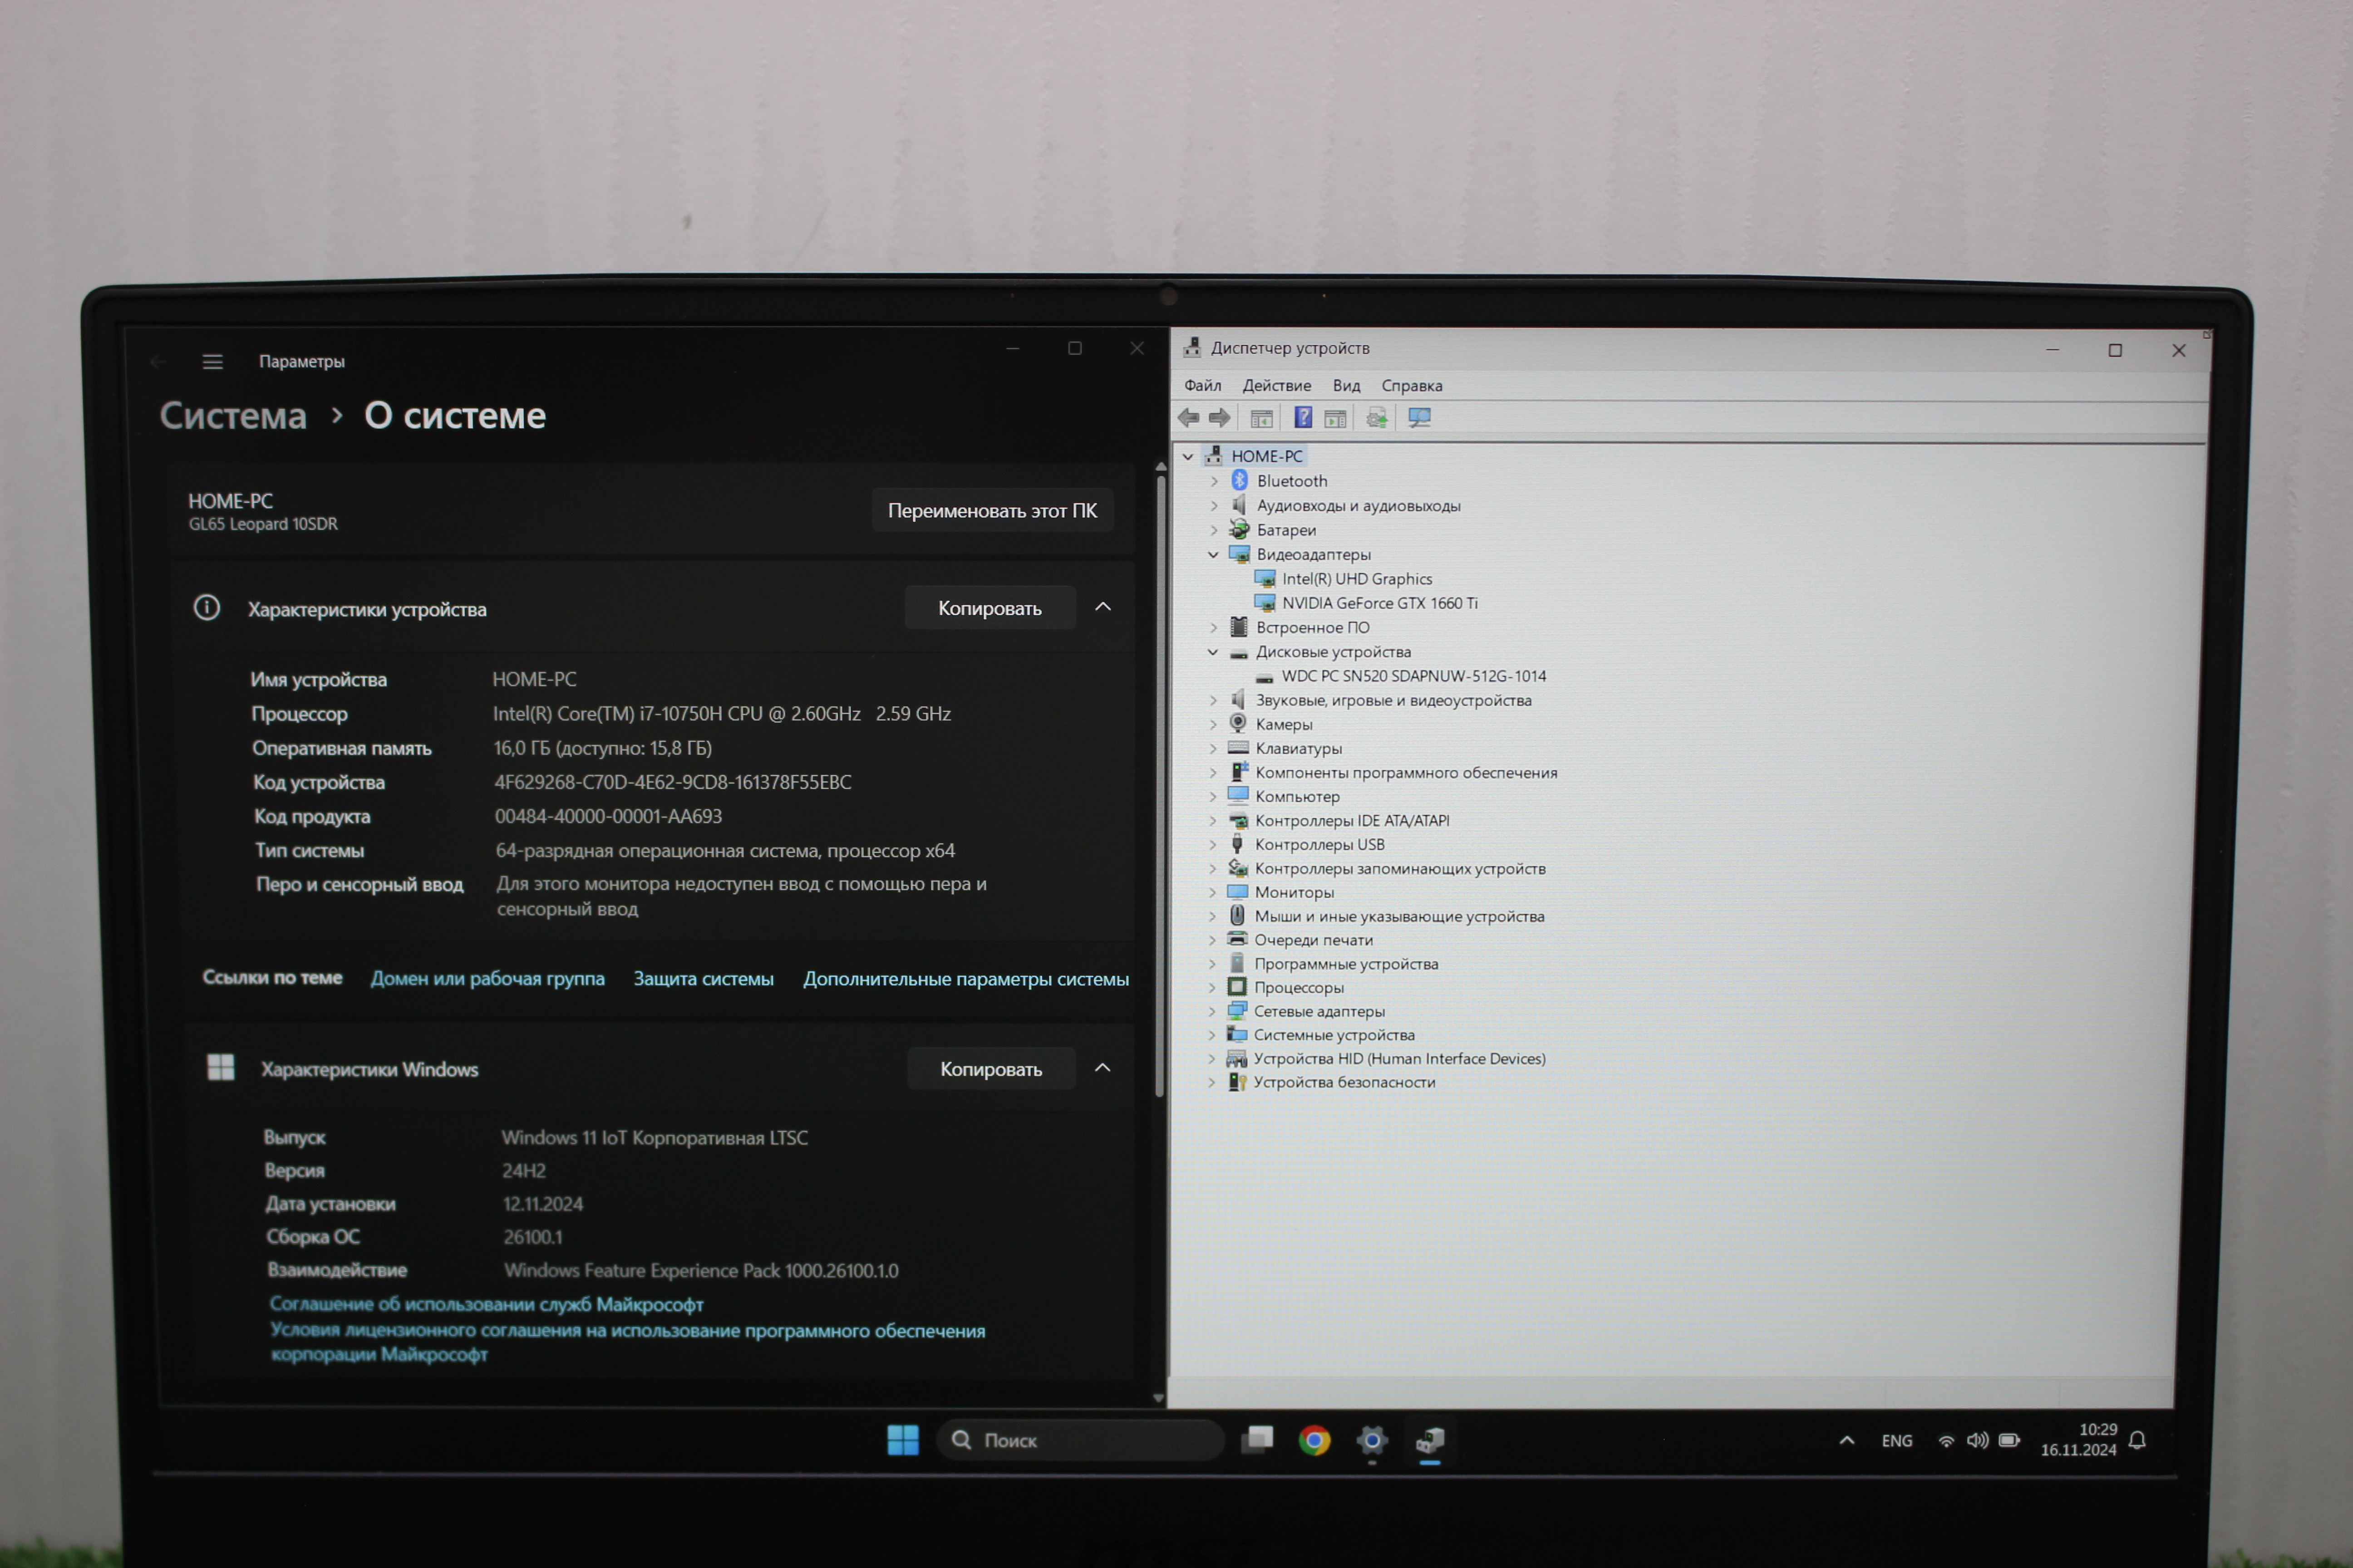The image size is (2353, 1568).
Task: Collapse the Видеоадаптеры tree node
Action: pos(1214,554)
